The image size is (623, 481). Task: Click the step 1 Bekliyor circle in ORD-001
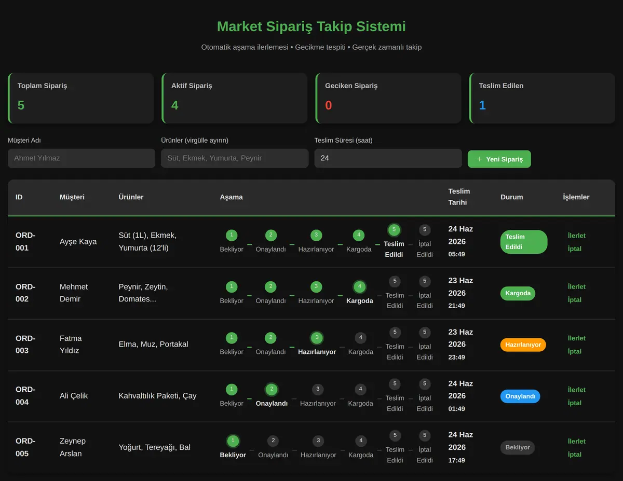pyautogui.click(x=232, y=235)
